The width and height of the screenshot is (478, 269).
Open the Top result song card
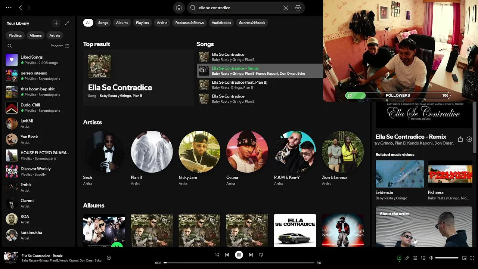tap(138, 78)
